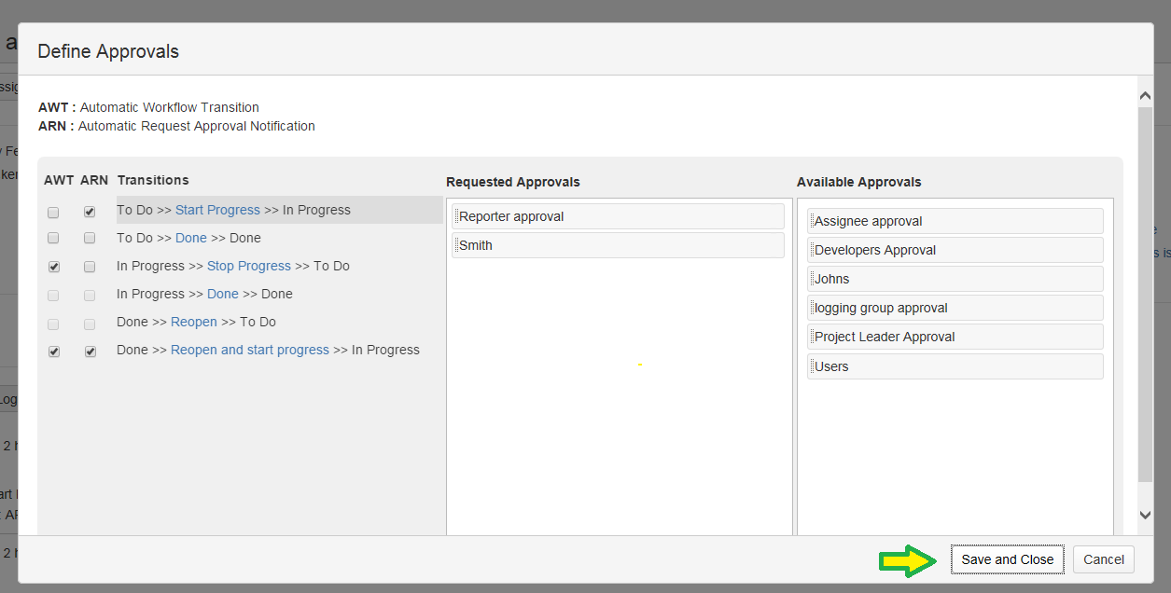Open the Start Progress transition link
The width and height of the screenshot is (1171, 593).
[x=217, y=210]
